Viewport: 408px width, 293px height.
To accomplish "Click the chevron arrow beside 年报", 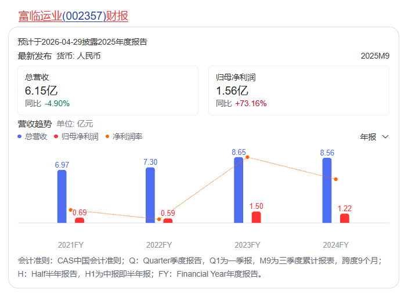I will pos(385,137).
